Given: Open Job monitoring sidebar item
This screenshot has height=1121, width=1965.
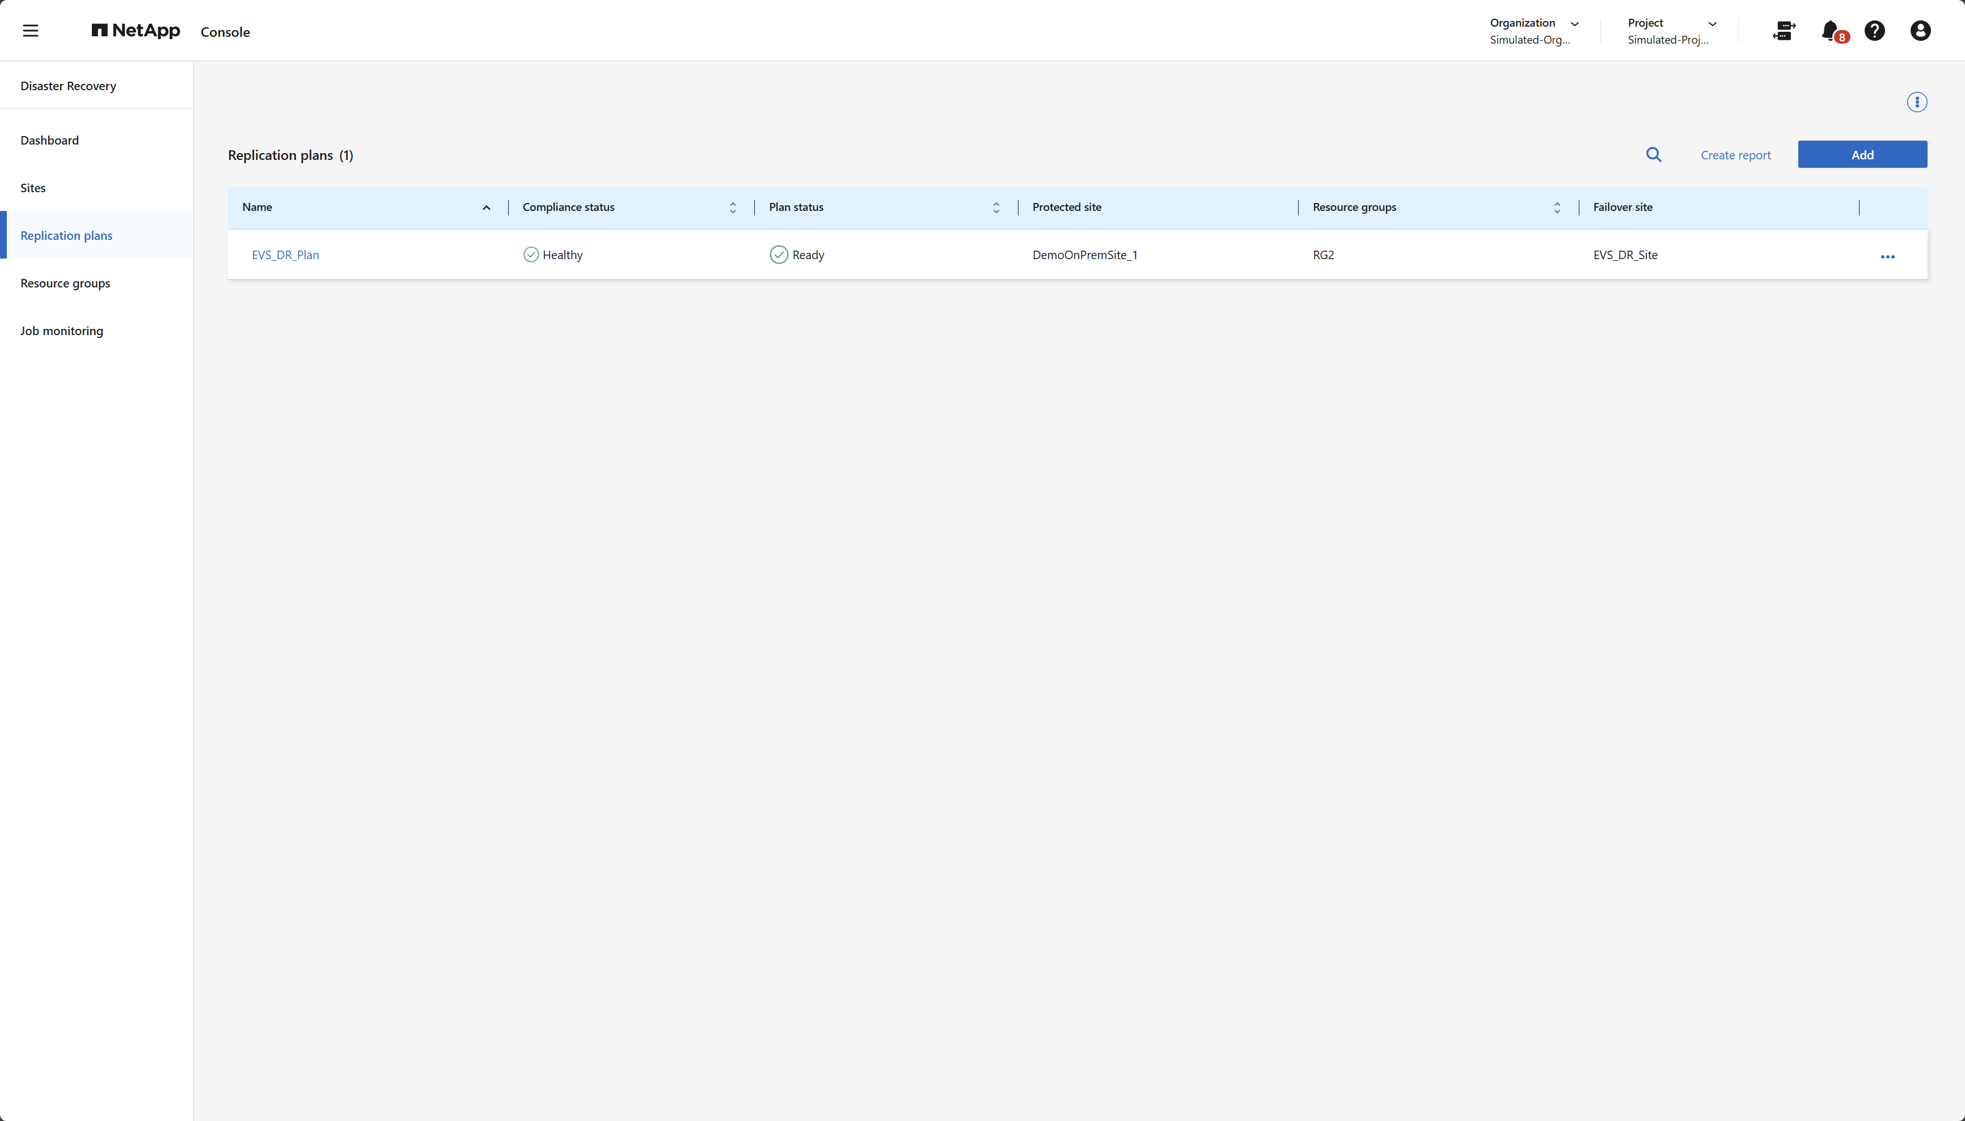Looking at the screenshot, I should [x=62, y=331].
